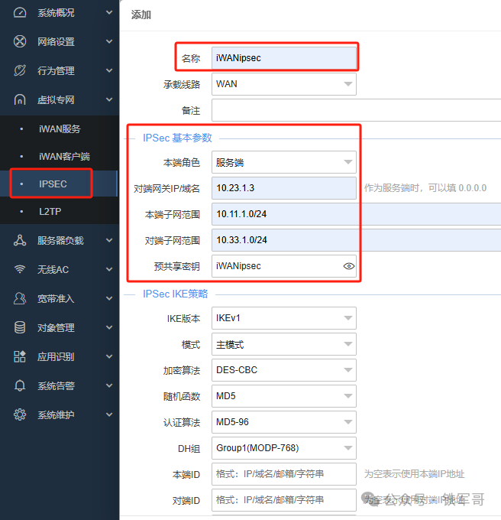Expand the 网络设置 chevron
This screenshot has height=520, width=501.
(109, 41)
